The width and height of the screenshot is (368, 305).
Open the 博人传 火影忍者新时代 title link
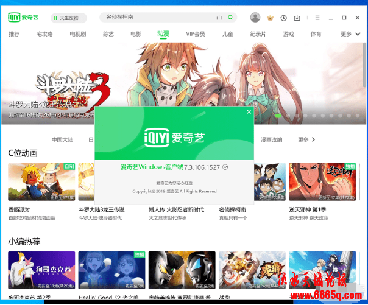(x=176, y=209)
